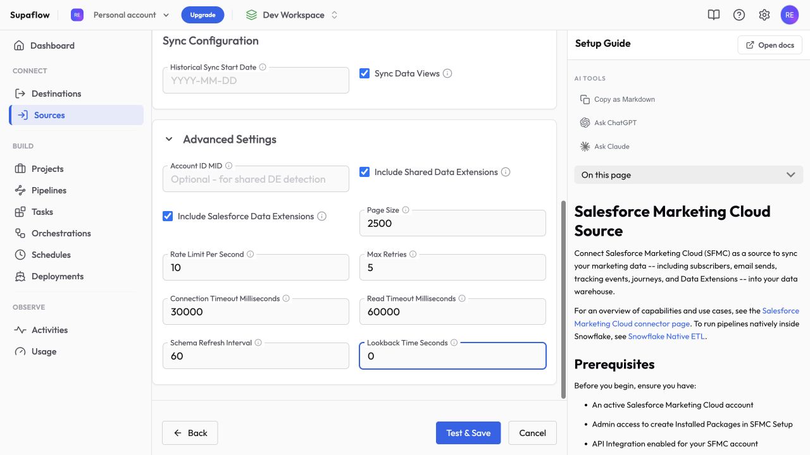The image size is (810, 455).
Task: Uncheck Include Salesforce Data Extensions
Action: point(168,216)
